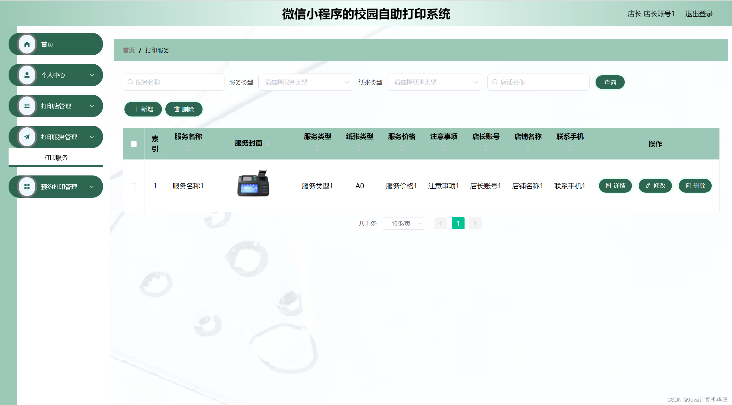Toggle the 服务名称 column sort arrows
The image size is (732, 405).
188,148
